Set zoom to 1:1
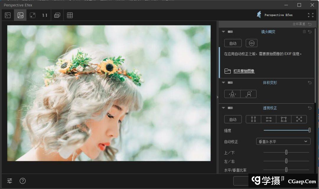The height and width of the screenshot is (189, 319). 45,15
